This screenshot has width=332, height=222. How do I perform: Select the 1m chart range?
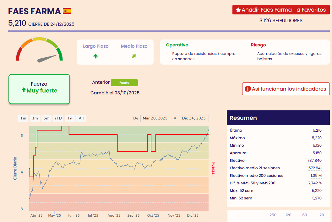coord(23,118)
